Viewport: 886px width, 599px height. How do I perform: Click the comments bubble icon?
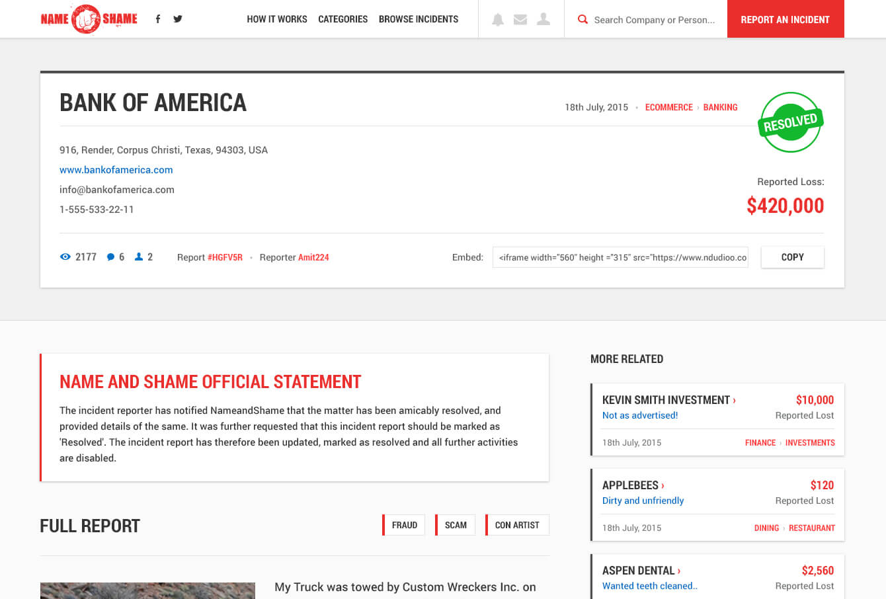coord(110,257)
